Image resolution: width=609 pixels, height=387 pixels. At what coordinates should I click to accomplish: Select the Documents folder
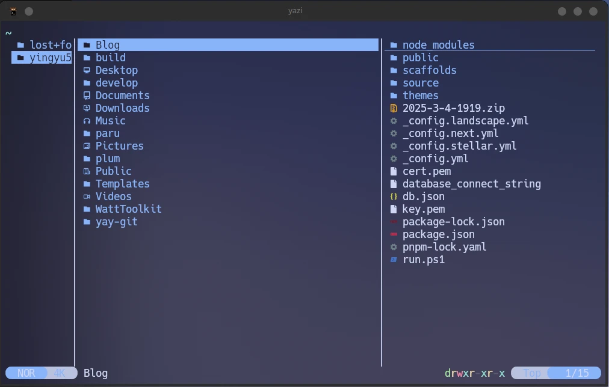pyautogui.click(x=122, y=96)
